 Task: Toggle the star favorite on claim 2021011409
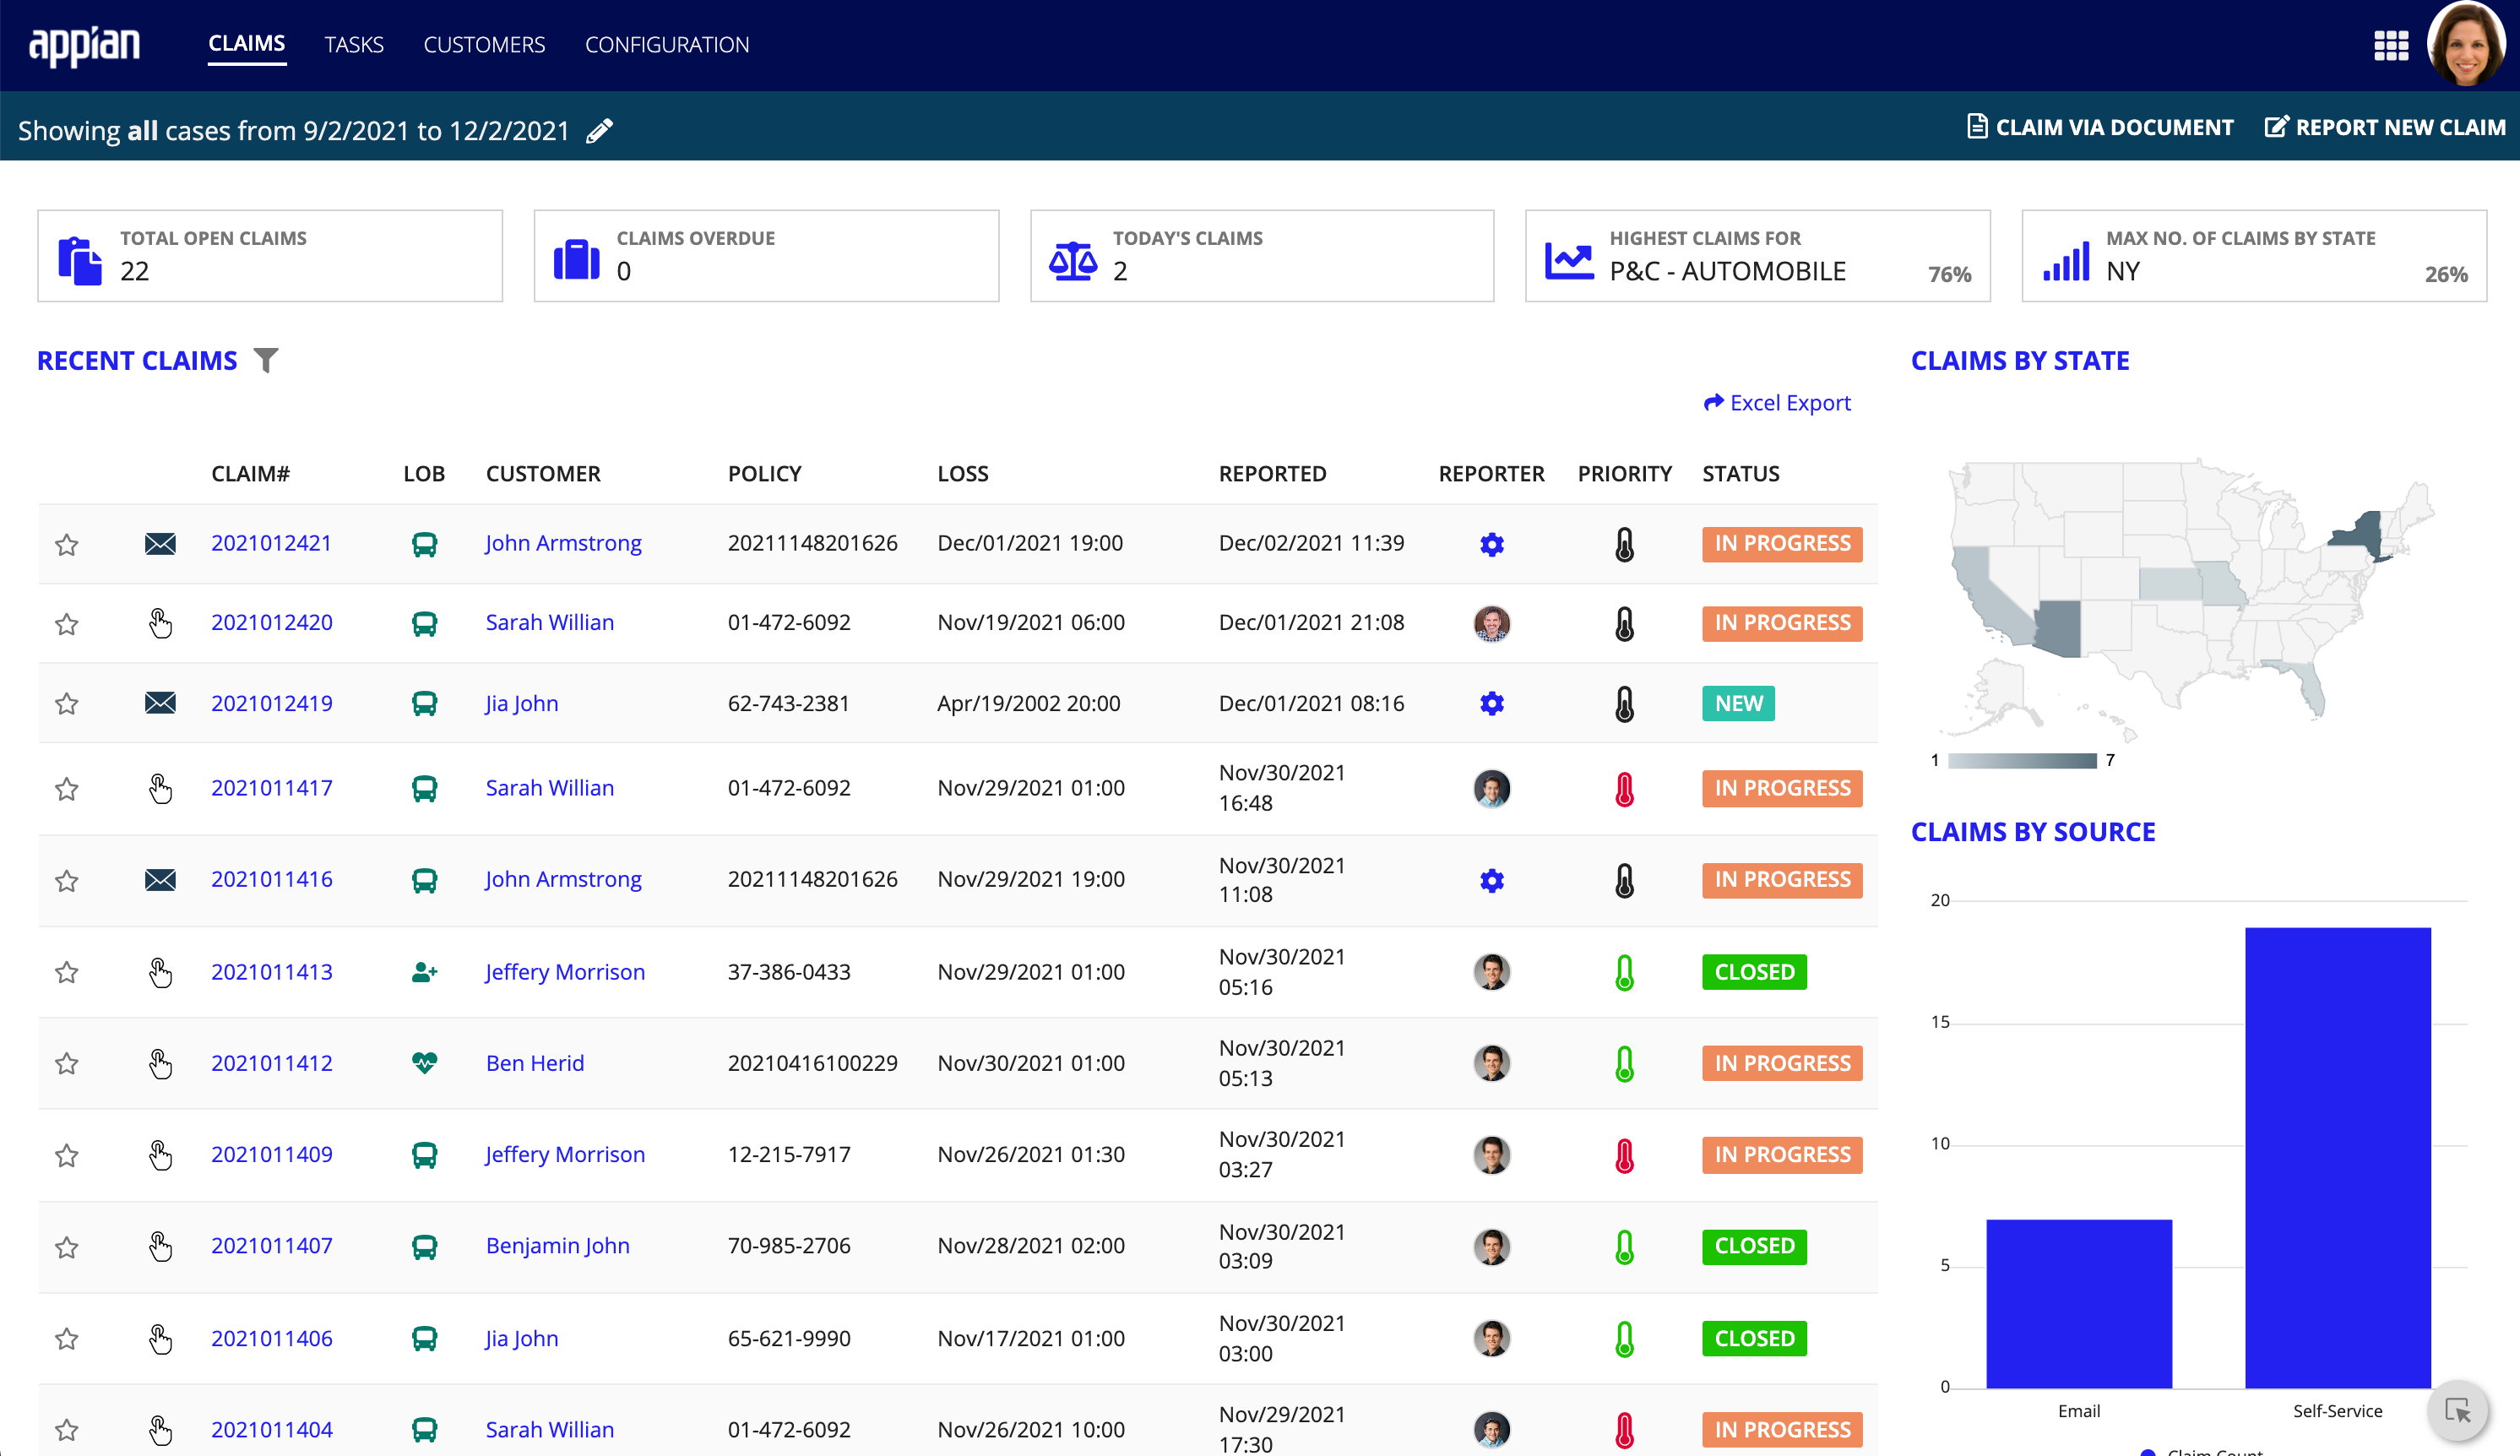(68, 1154)
